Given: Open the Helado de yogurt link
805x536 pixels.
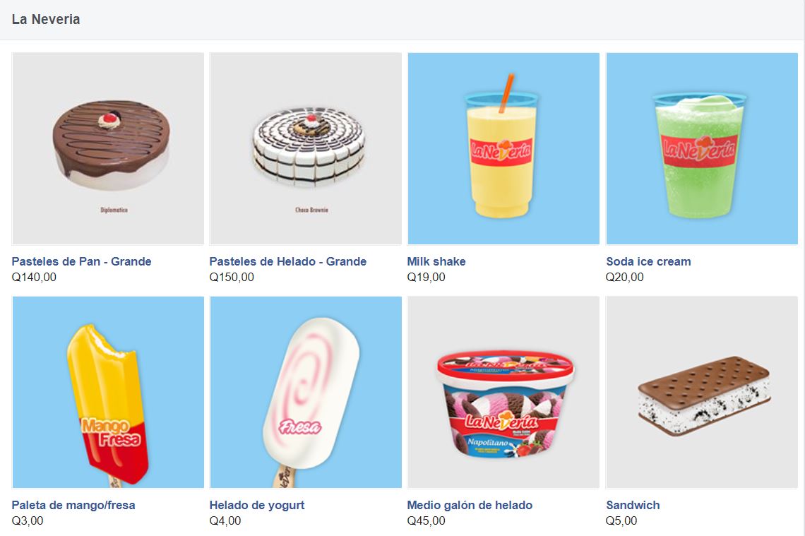Looking at the screenshot, I should pyautogui.click(x=257, y=505).
